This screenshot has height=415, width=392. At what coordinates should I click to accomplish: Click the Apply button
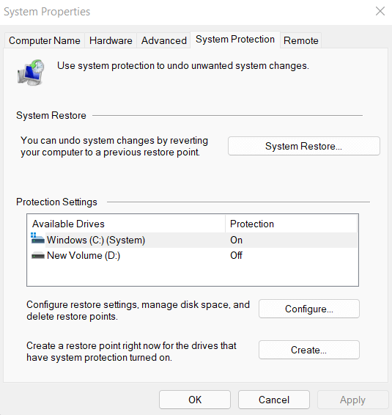click(352, 400)
